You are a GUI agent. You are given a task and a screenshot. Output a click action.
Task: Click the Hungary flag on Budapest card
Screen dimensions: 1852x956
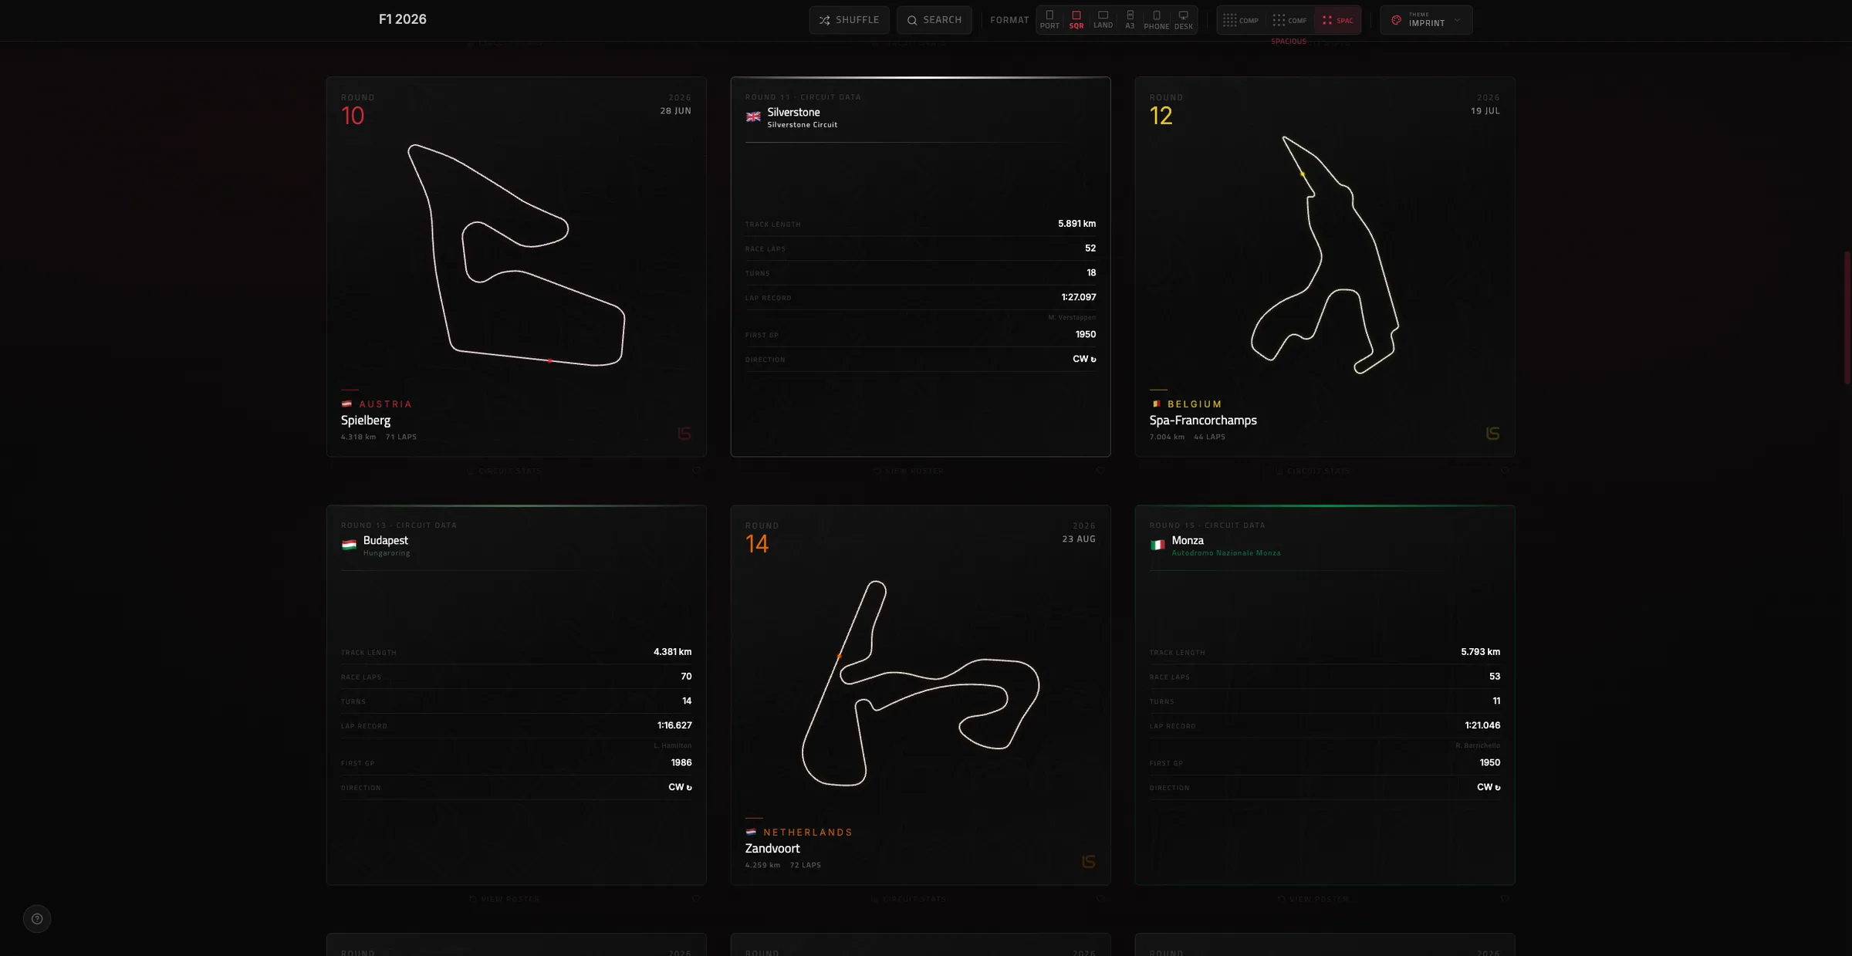click(349, 546)
